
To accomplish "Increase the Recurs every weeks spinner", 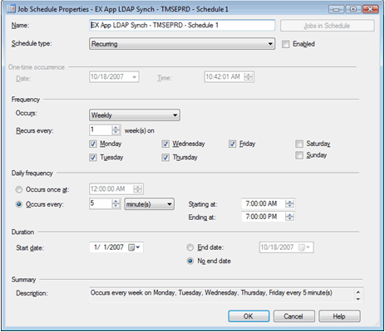I will [116, 128].
